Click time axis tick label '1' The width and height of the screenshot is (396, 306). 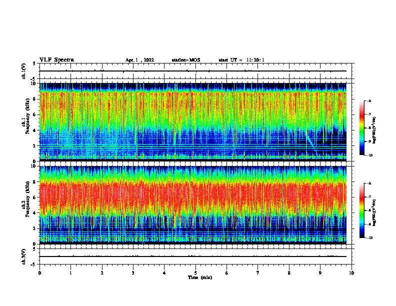70,273
